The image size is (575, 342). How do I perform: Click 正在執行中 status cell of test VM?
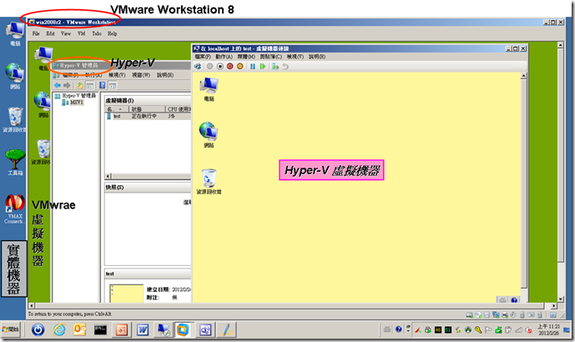(x=144, y=116)
